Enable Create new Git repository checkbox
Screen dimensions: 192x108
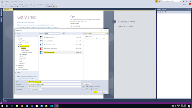(x=83, y=89)
